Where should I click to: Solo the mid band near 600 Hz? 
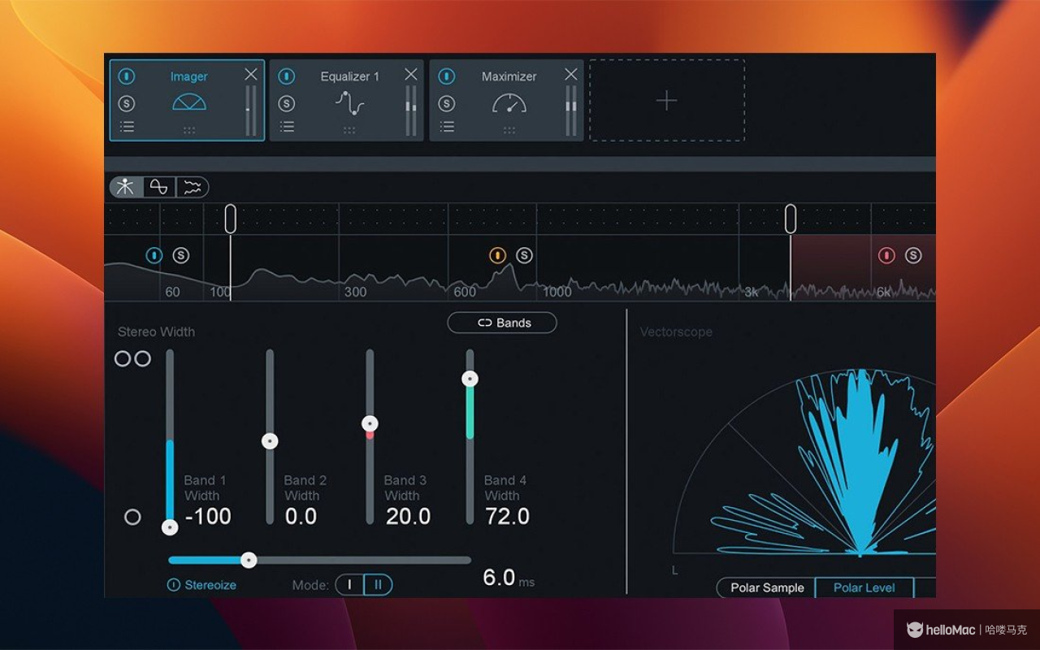(524, 256)
